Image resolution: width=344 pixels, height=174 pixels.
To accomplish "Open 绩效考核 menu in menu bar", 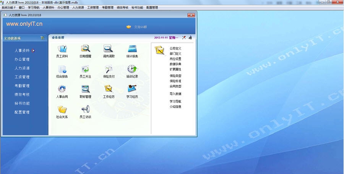I will (122, 8).
